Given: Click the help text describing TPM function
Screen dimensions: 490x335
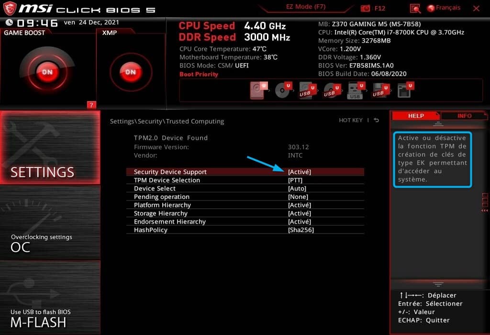Looking at the screenshot, I should pos(432,159).
